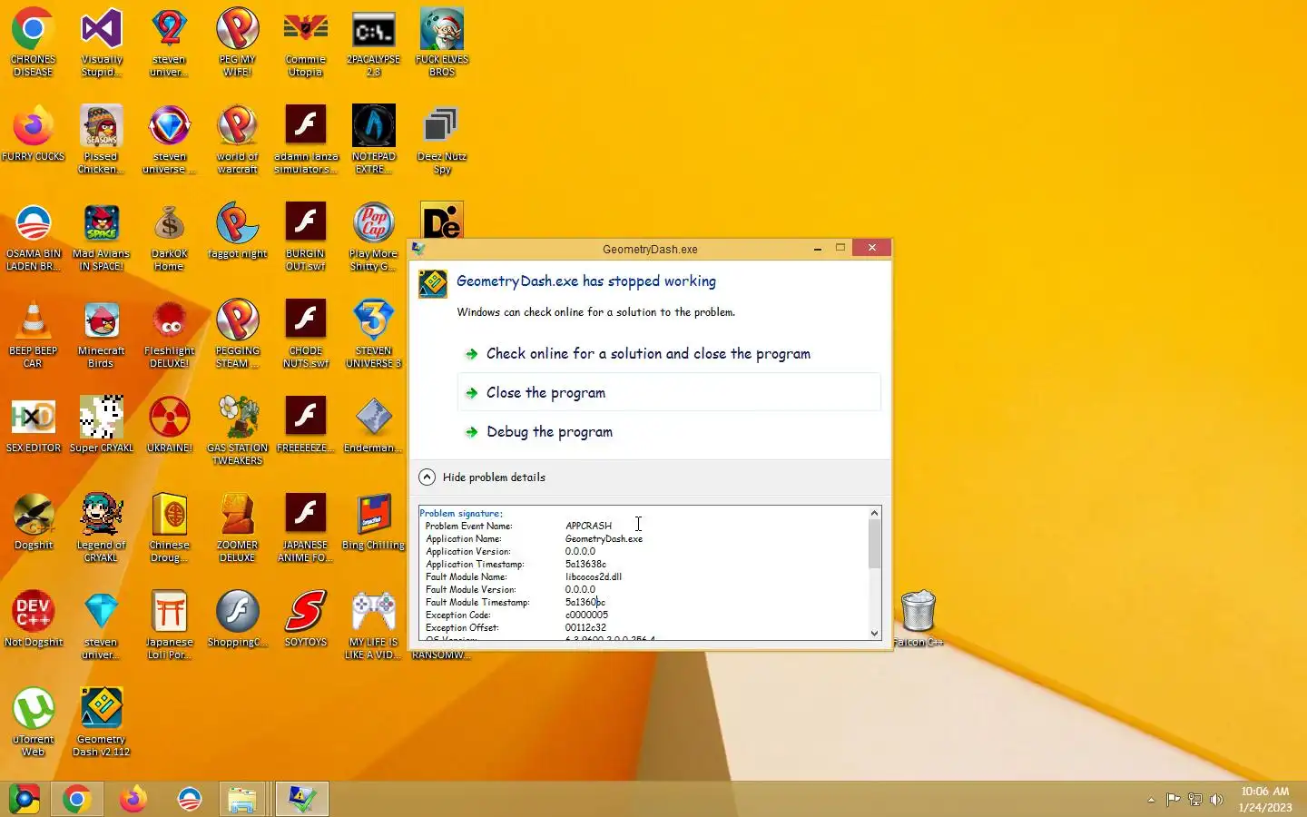
Task: Open the DarkOK Home desktop icon
Action: tap(169, 236)
